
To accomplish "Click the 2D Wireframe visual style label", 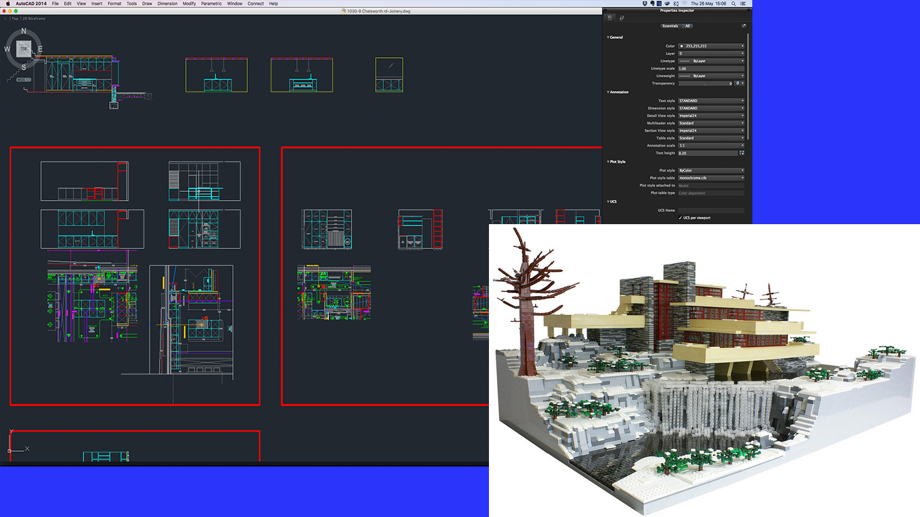I will 34,19.
